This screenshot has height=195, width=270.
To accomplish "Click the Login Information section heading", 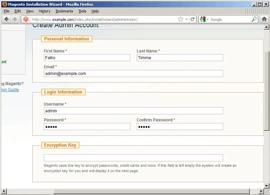I will point(63,92).
